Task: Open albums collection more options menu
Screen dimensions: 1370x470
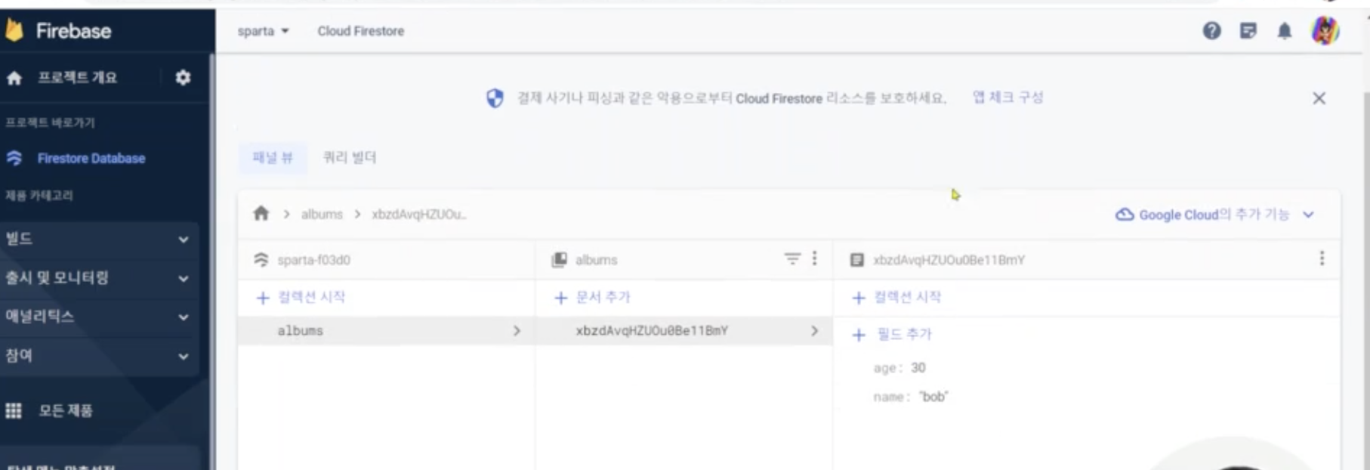Action: (814, 258)
